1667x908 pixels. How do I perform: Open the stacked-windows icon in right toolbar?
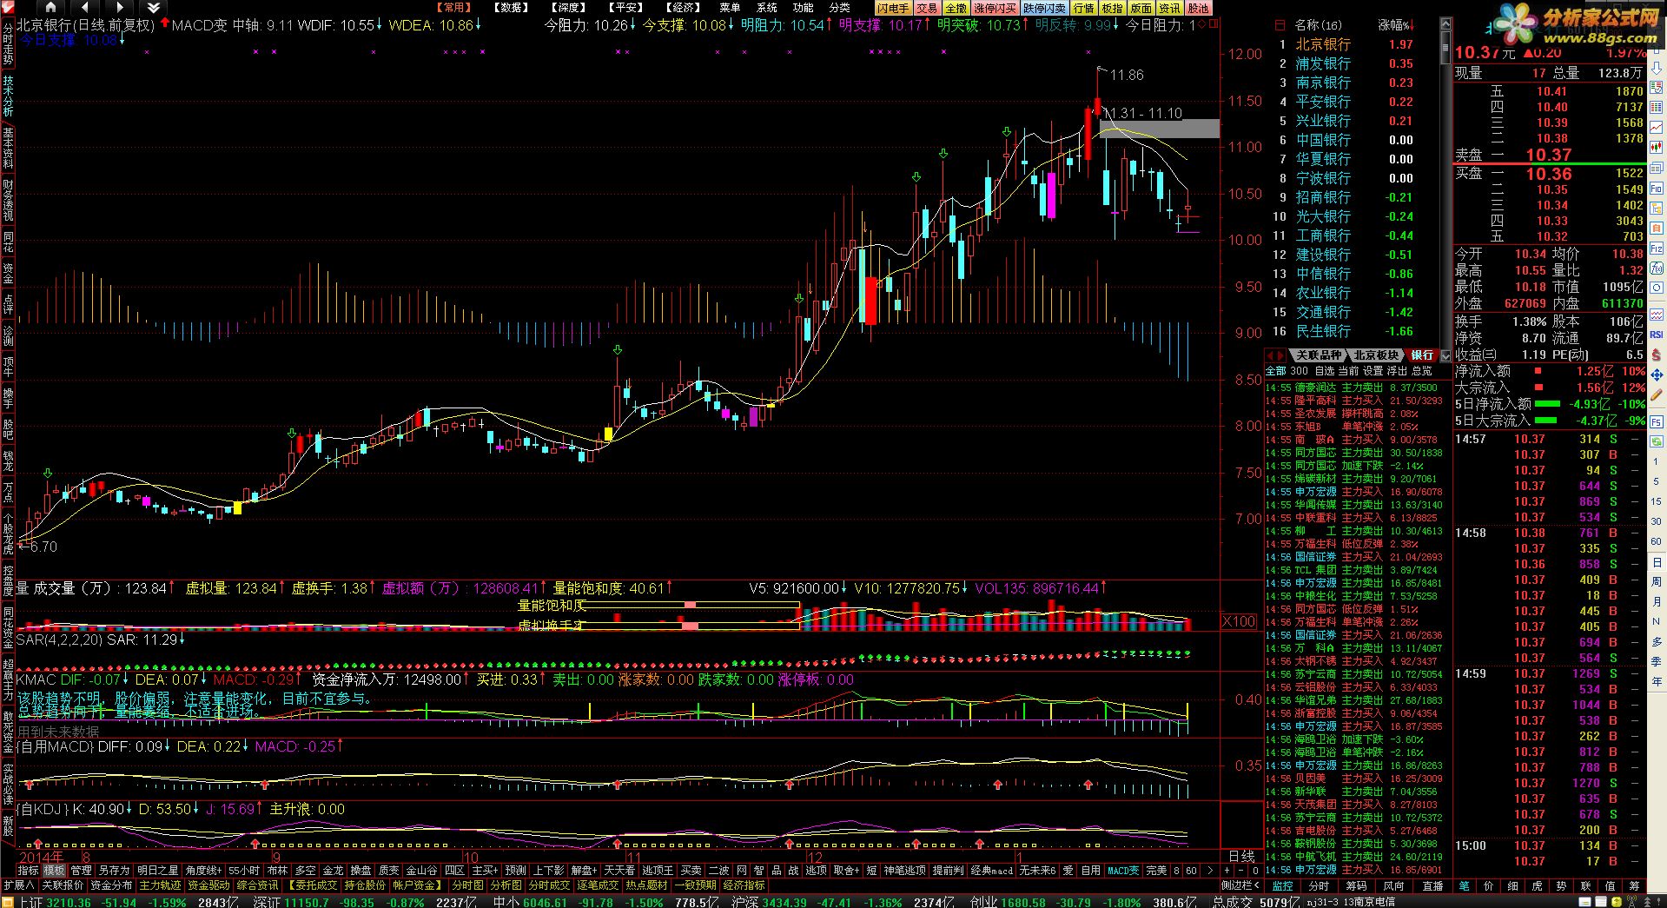pyautogui.click(x=1657, y=169)
